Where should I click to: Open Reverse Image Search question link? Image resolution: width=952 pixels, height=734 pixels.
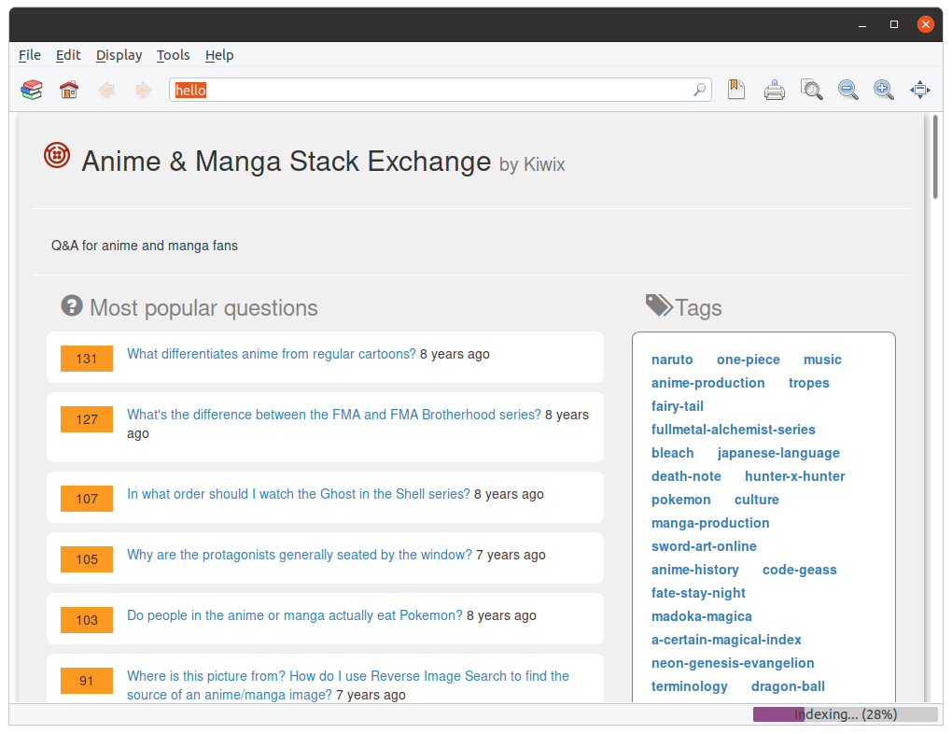click(x=348, y=685)
